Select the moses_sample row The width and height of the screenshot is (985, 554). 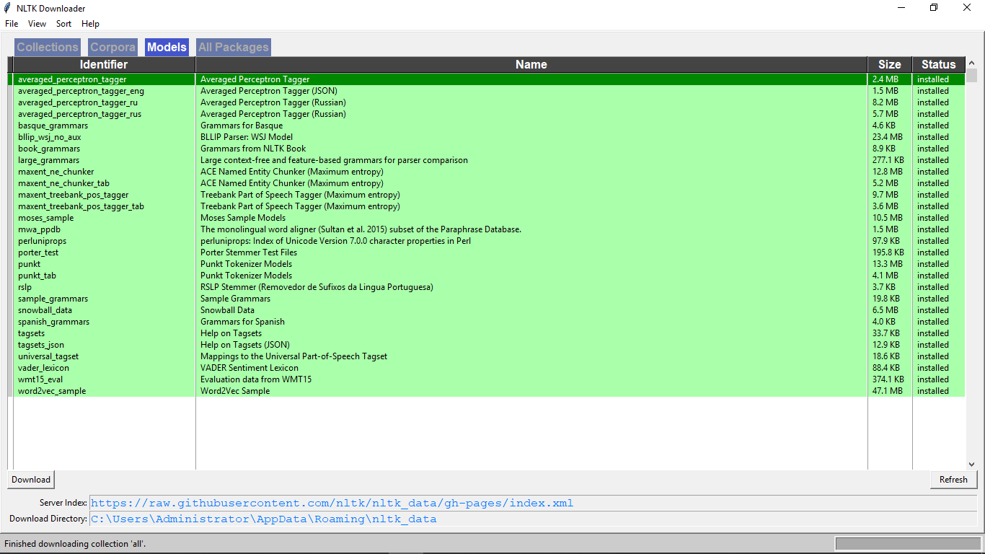[489, 218]
